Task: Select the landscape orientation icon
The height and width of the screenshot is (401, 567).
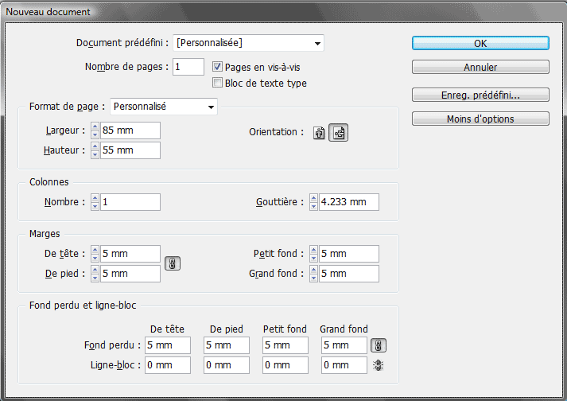Action: tap(339, 134)
